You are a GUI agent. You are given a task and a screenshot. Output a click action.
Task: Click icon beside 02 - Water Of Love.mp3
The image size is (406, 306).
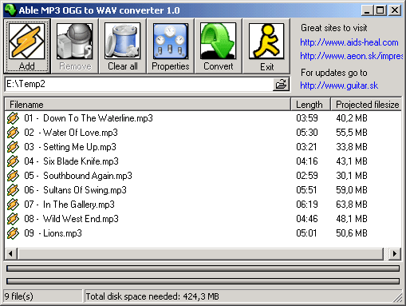pos(13,133)
